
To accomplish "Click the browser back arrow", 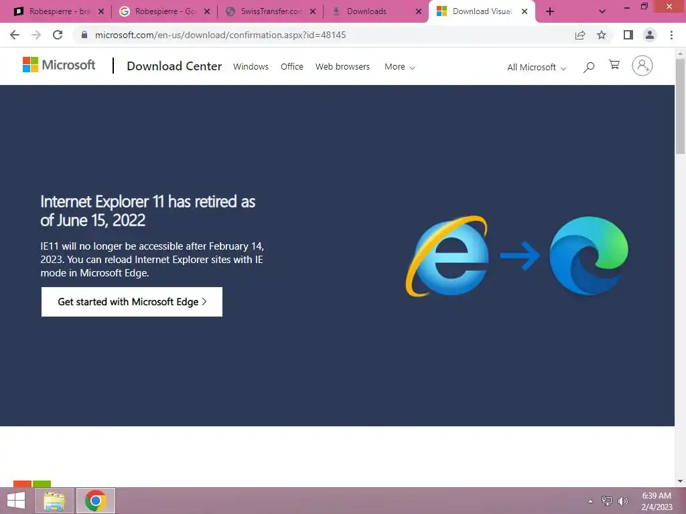I will point(15,35).
